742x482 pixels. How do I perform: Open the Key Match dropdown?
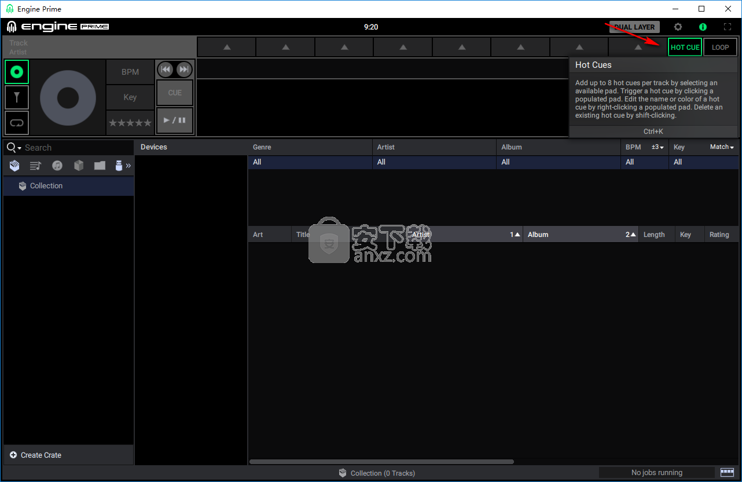(x=722, y=147)
